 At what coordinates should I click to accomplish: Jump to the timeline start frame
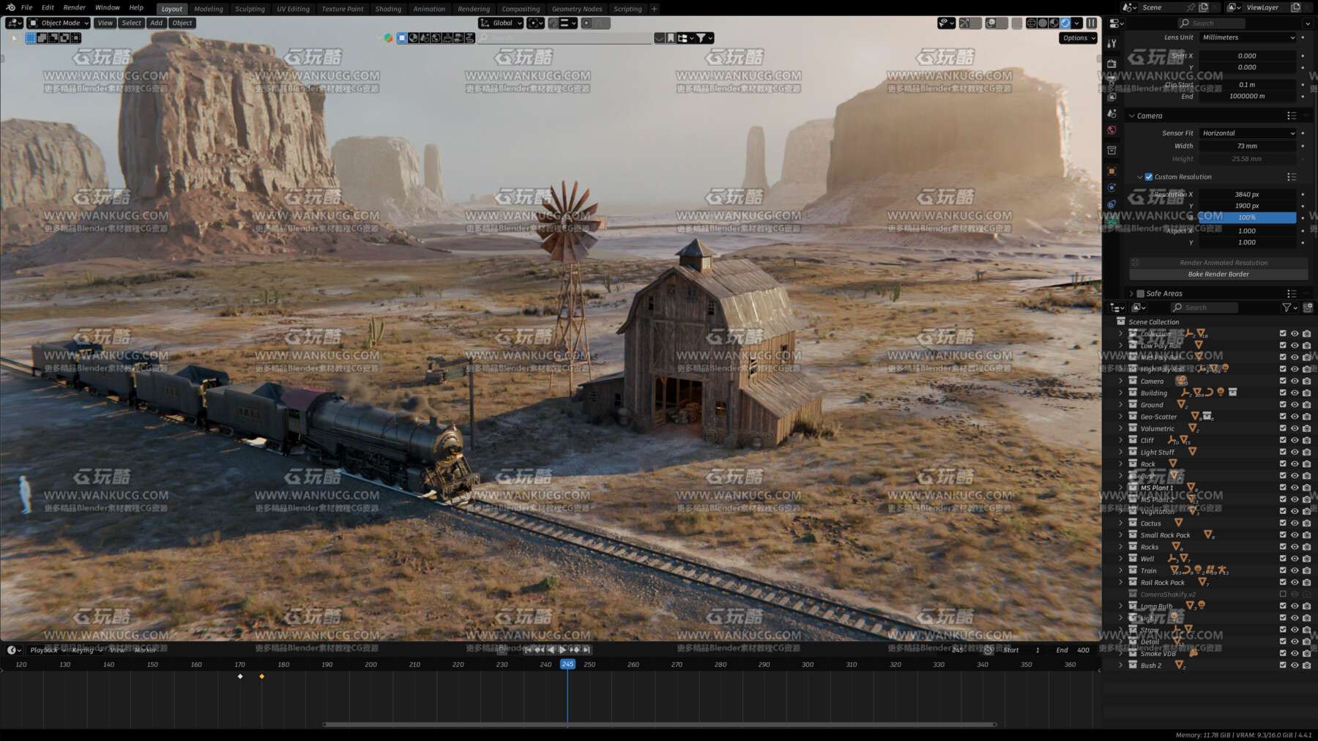528,650
